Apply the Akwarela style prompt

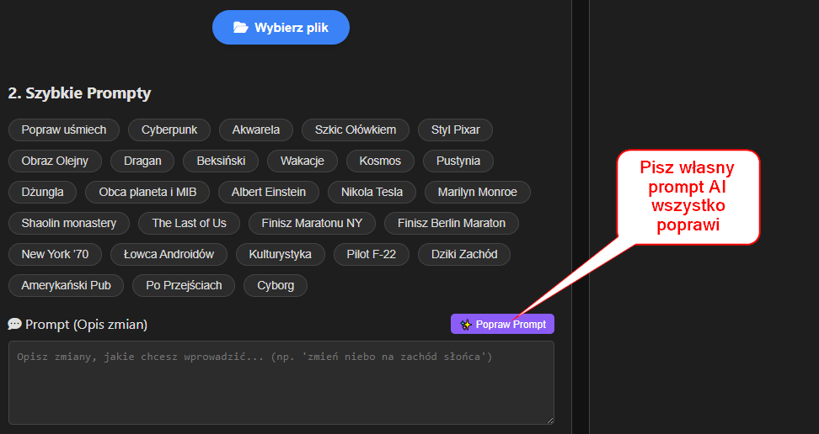256,130
